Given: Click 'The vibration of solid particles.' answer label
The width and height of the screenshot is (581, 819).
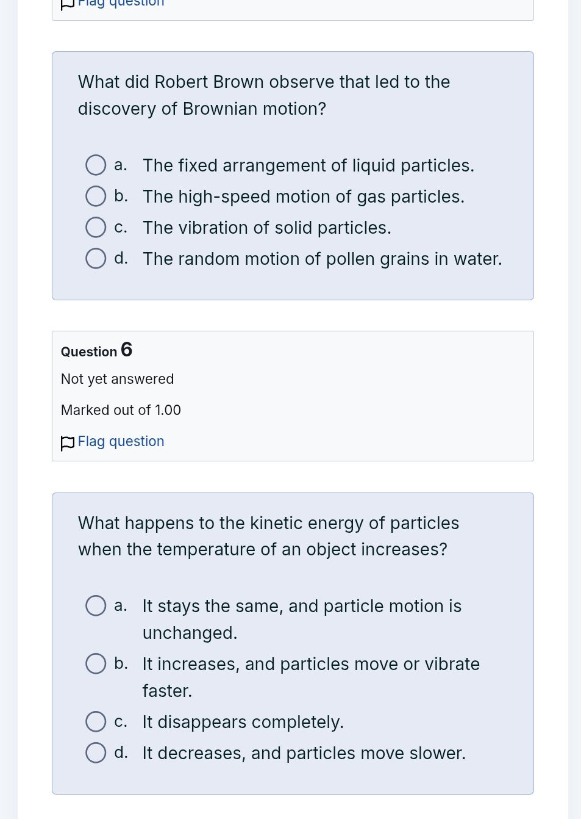Looking at the screenshot, I should [266, 228].
